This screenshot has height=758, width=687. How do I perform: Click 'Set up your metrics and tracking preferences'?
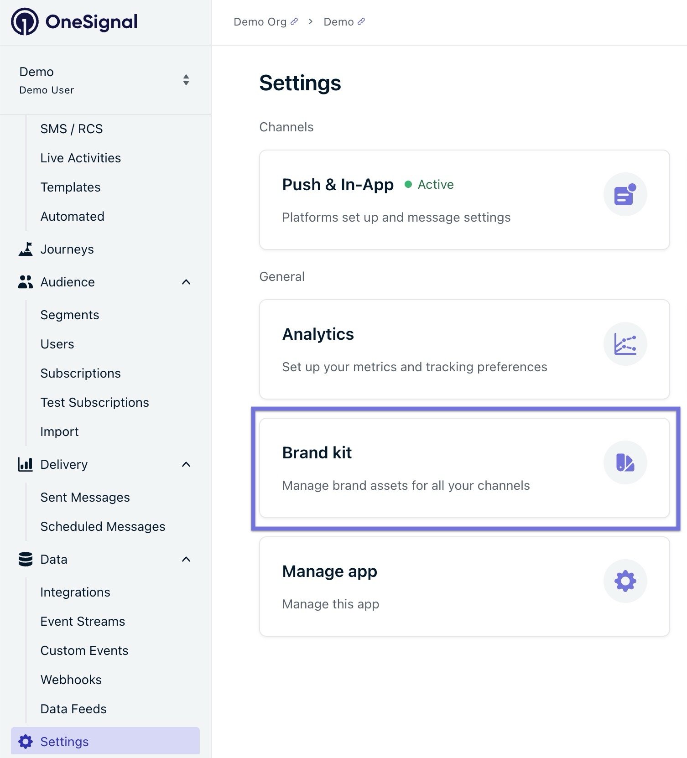tap(415, 367)
